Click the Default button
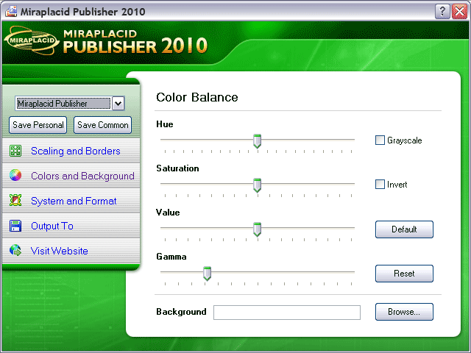 404,229
